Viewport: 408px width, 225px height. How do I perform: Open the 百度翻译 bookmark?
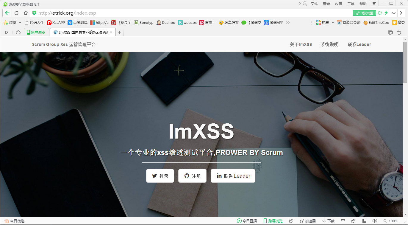(77, 22)
